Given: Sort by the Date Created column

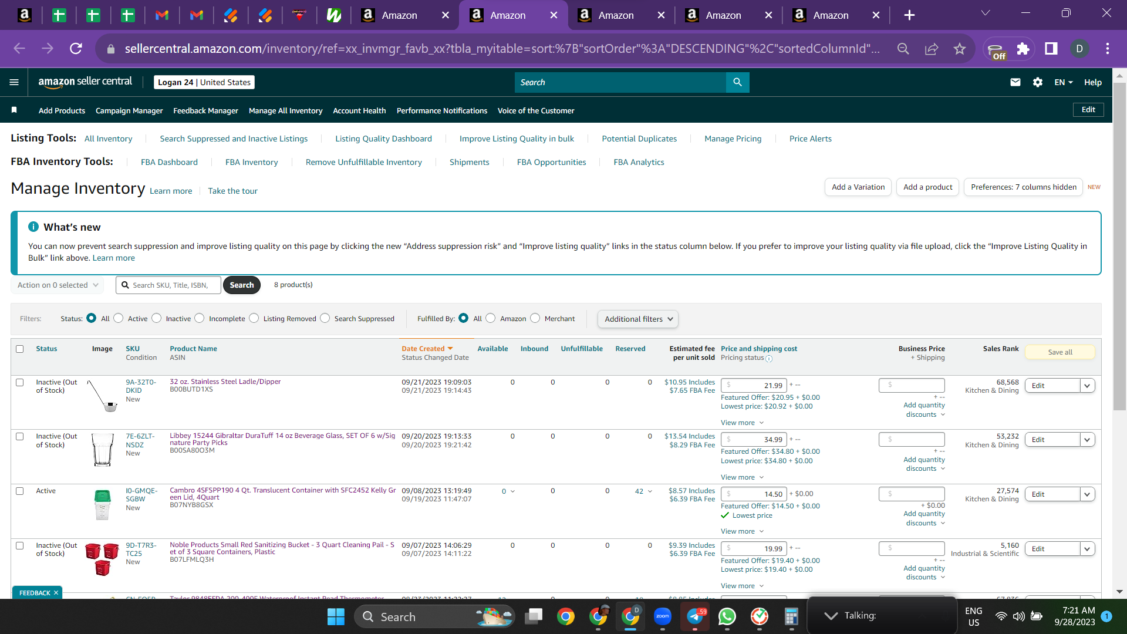Looking at the screenshot, I should (427, 349).
